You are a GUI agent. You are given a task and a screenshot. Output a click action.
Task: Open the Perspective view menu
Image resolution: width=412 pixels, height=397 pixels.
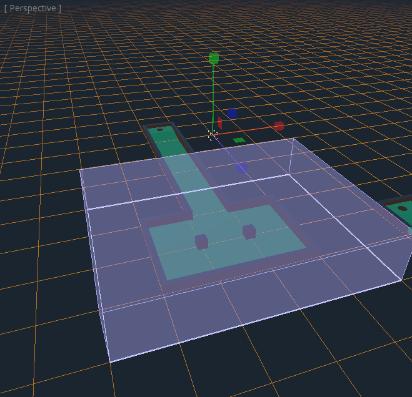pos(33,8)
